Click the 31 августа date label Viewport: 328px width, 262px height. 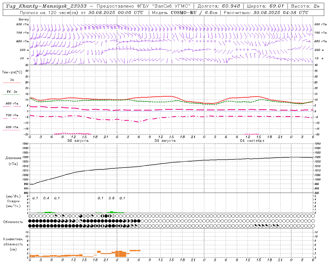coord(165,141)
